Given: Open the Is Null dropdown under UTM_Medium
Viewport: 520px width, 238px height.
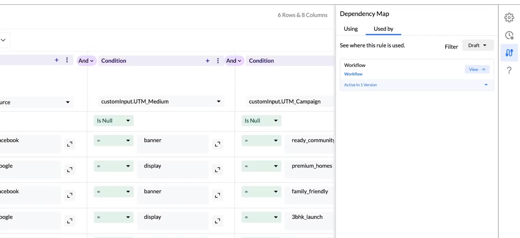Looking at the screenshot, I should coord(113,121).
